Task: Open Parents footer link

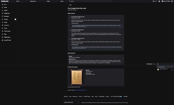Action: click(x=80, y=97)
